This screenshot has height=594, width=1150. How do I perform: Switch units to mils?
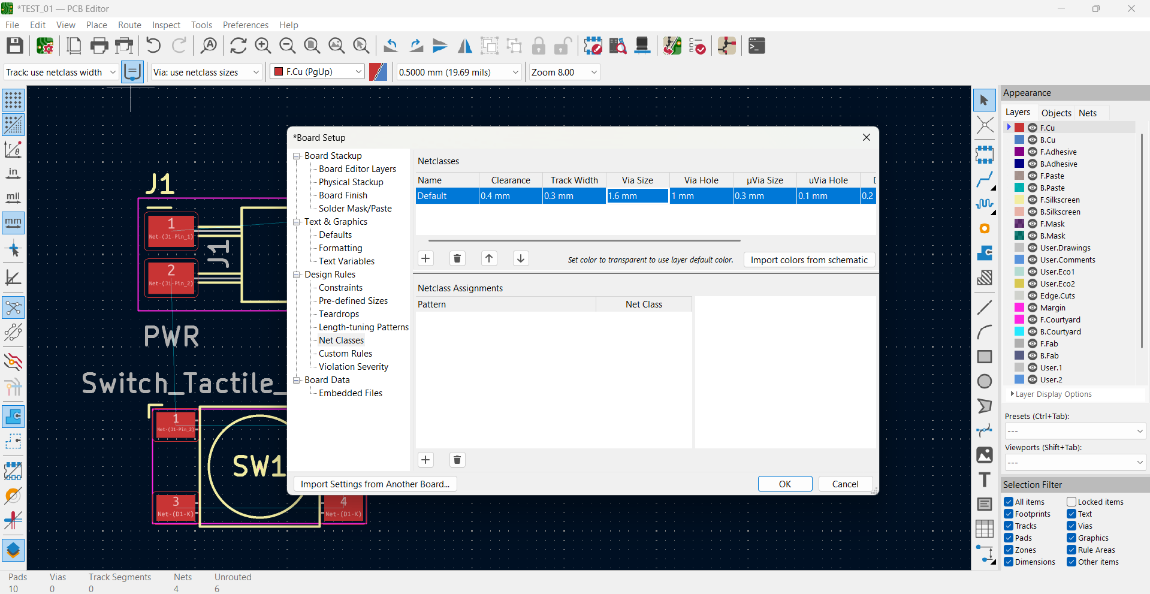tap(13, 198)
